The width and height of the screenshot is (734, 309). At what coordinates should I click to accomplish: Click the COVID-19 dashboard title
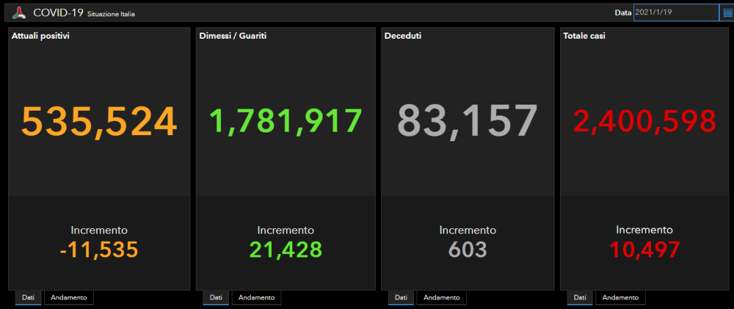(x=58, y=13)
